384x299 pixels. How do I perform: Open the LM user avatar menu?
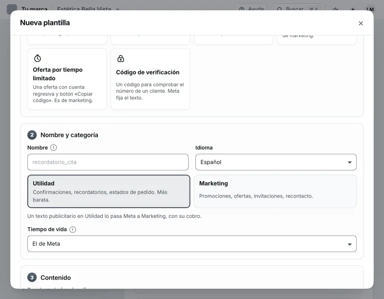point(370,9)
